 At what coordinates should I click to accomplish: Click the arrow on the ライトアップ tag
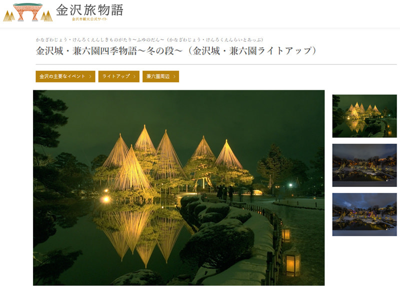[x=134, y=76]
